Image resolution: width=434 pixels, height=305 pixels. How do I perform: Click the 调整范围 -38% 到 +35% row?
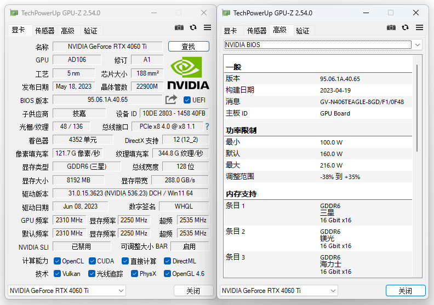318,177
